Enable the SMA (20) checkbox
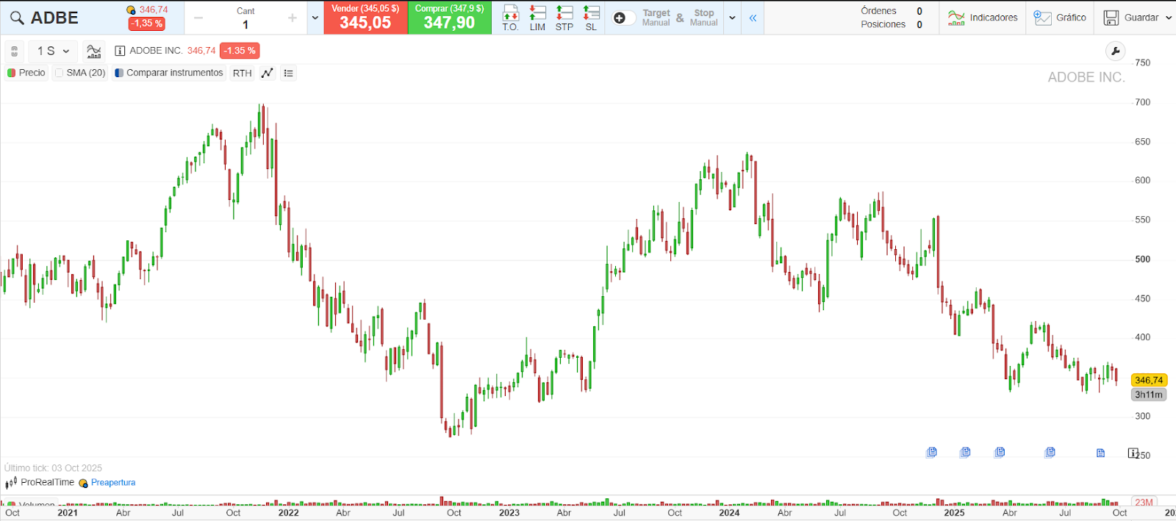This screenshot has width=1176, height=521. coord(60,73)
